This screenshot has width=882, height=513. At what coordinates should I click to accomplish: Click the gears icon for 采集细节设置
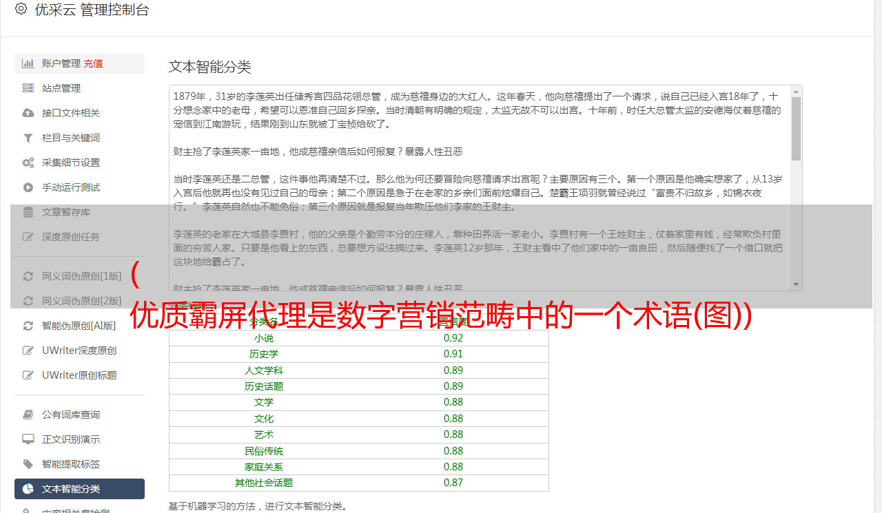(28, 163)
